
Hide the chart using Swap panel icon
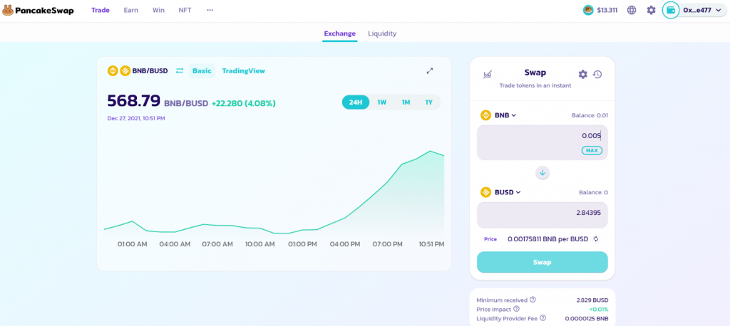tap(488, 74)
